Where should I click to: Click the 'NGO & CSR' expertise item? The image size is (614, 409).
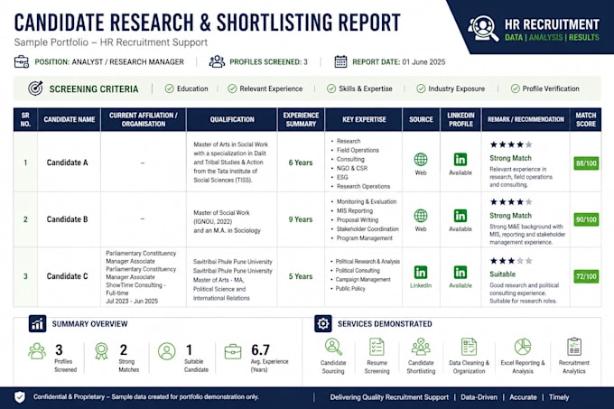click(x=352, y=168)
